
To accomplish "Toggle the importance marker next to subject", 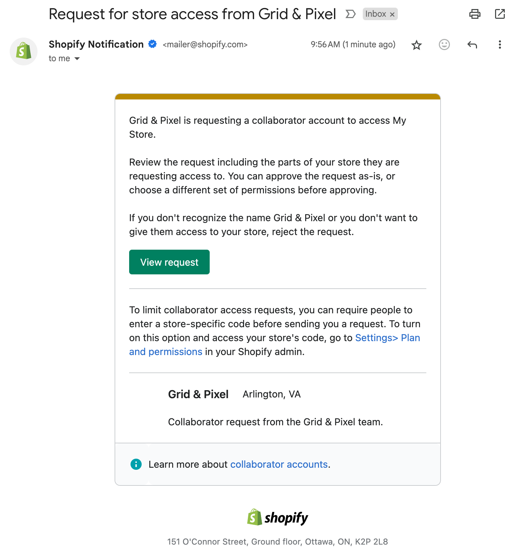I will 350,14.
